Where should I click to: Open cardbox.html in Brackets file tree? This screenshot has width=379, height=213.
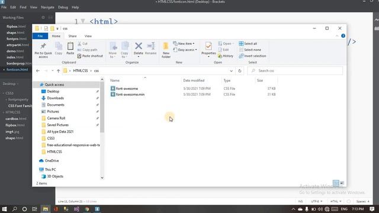(16, 119)
